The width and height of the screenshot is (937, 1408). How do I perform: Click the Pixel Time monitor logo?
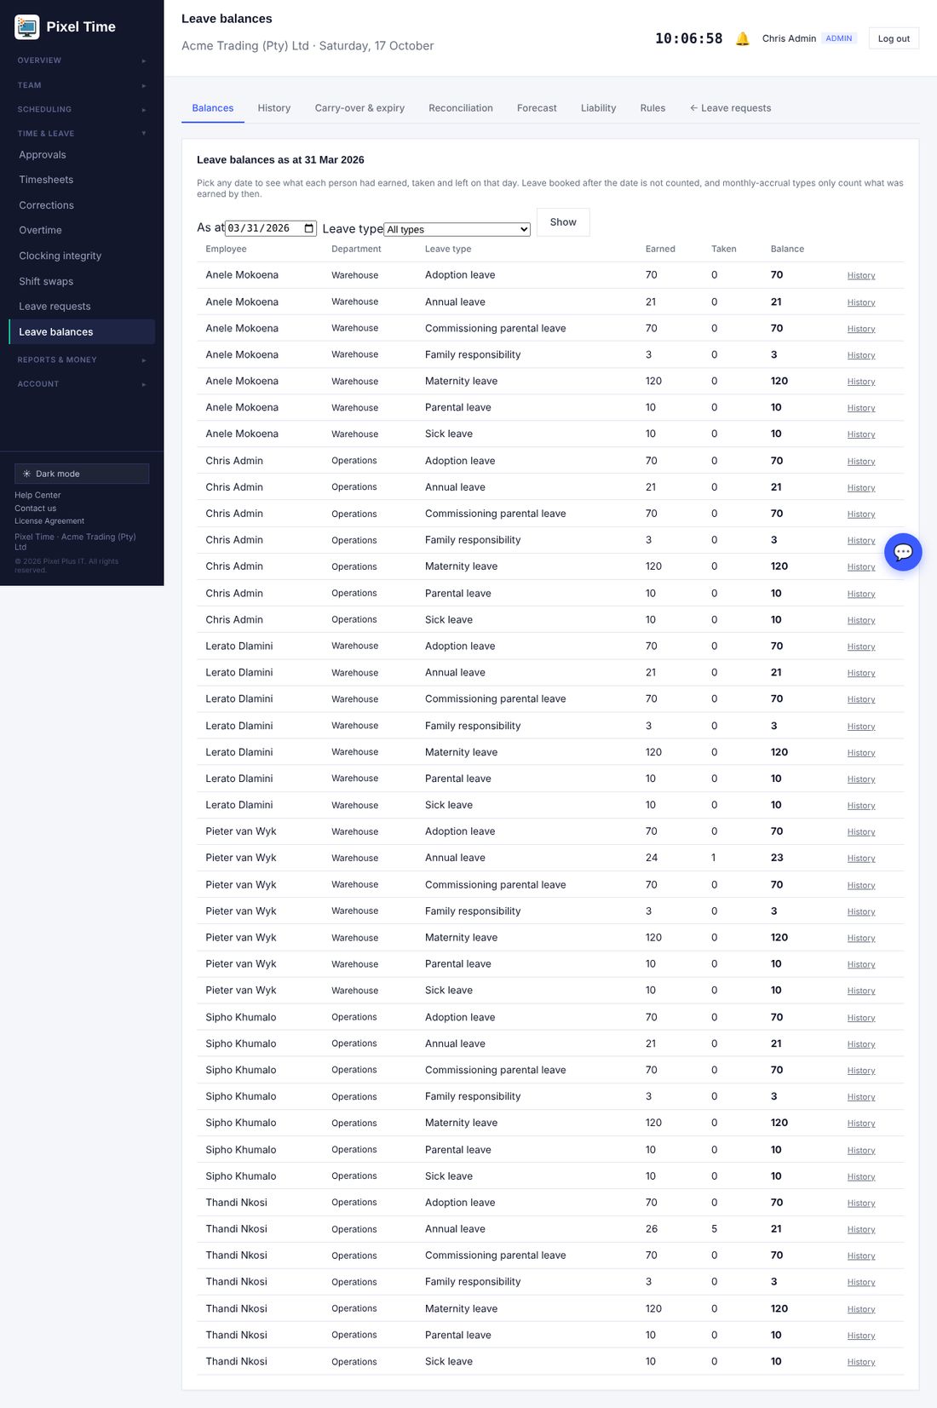coord(27,27)
